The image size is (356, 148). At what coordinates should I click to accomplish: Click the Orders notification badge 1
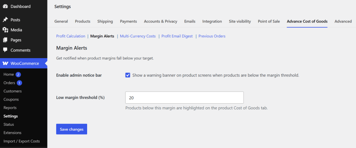pyautogui.click(x=19, y=83)
